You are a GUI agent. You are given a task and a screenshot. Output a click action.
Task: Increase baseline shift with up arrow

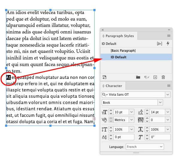click(111, 136)
